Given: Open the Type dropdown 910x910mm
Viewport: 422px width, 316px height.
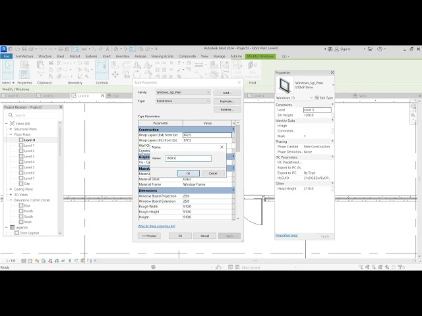Looking at the screenshot, I should [183, 101].
